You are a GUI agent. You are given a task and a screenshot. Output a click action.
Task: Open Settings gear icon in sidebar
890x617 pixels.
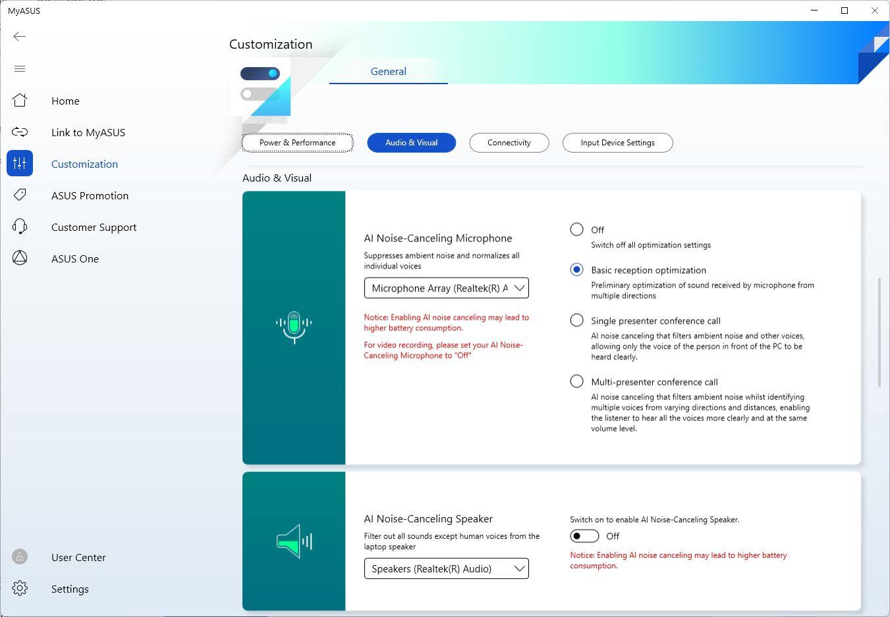[20, 589]
